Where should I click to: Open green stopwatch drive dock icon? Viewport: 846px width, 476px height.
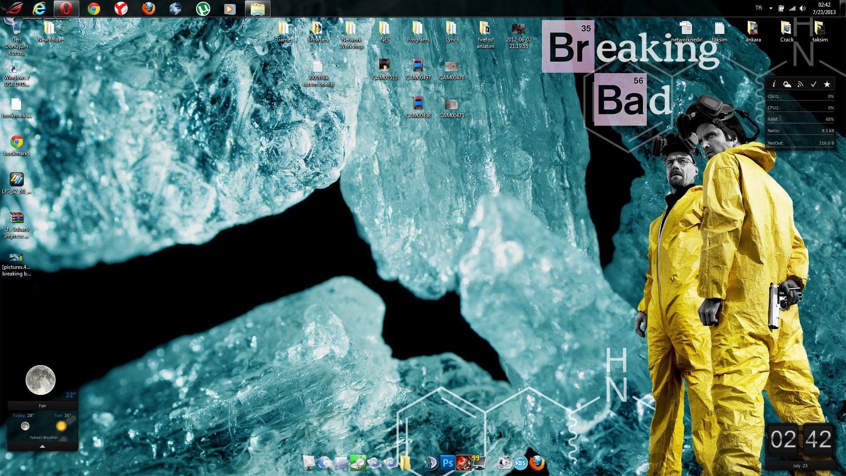[x=358, y=462]
